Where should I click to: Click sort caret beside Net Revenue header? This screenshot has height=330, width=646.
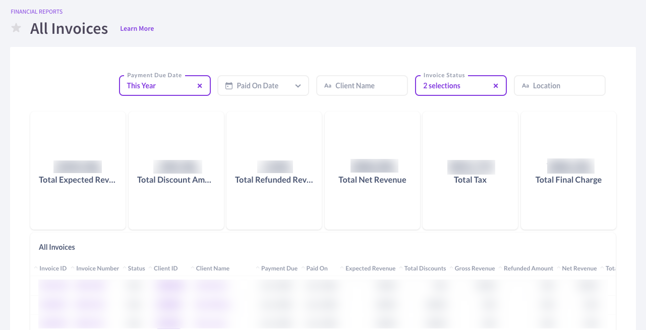(558, 268)
